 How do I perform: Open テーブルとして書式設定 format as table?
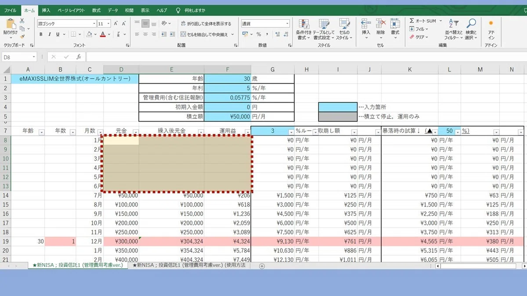pos(324,29)
